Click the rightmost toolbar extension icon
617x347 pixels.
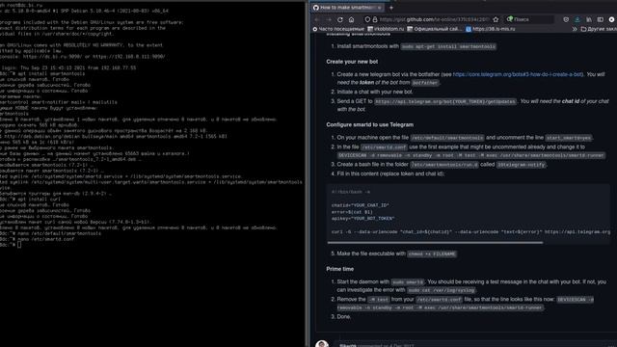[x=611, y=19]
